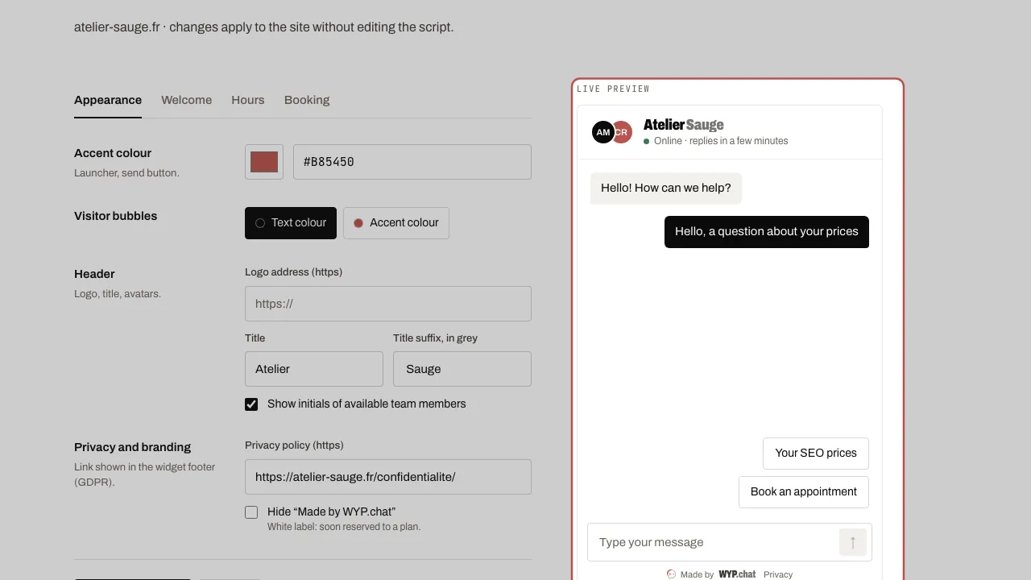
Task: Click the Book an appointment quick reply
Action: [x=804, y=492]
